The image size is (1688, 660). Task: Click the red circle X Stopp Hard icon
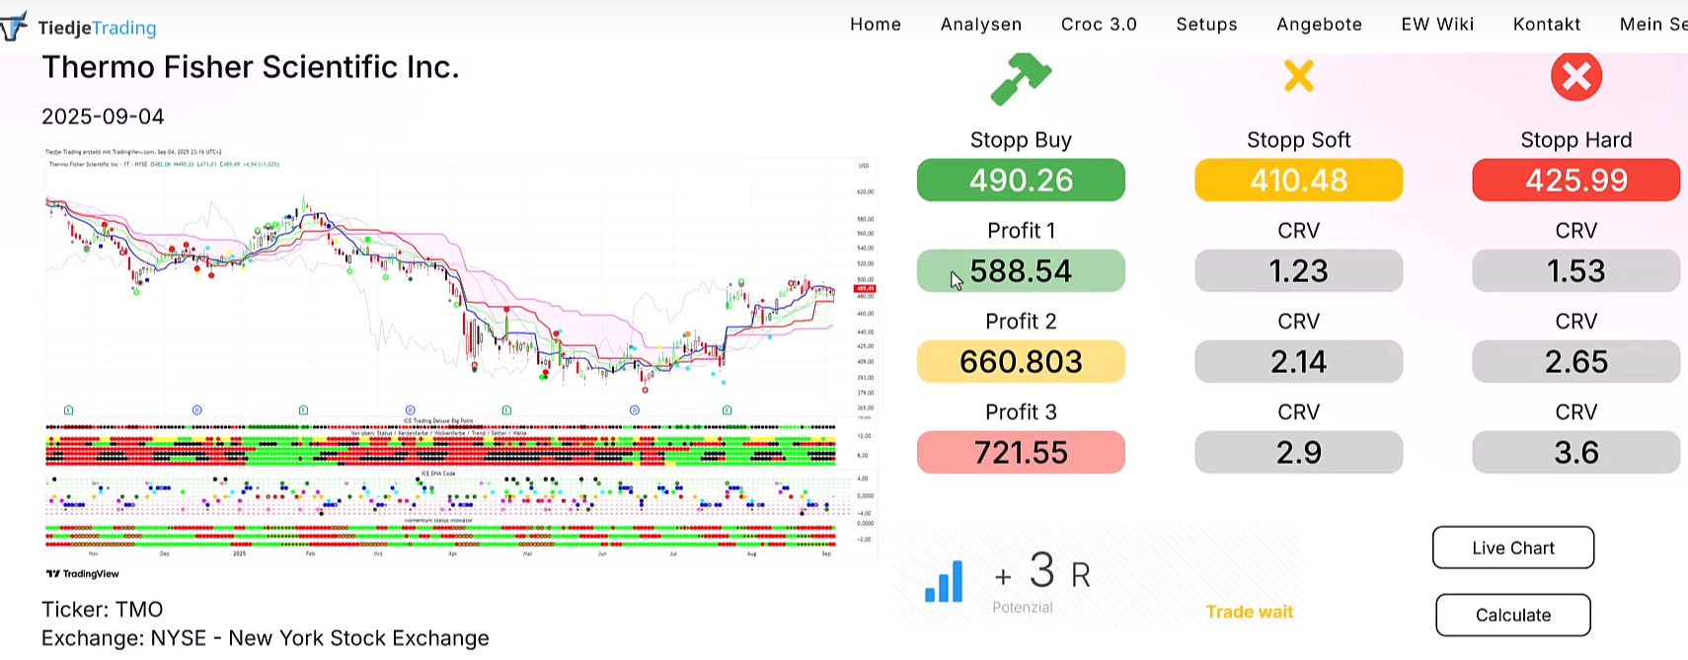point(1575,76)
